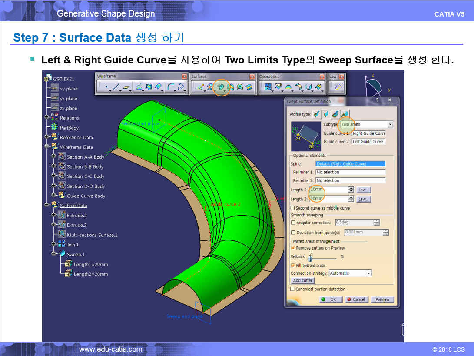Image resolution: width=474 pixels, height=356 pixels.
Task: Click the Point tool in Wireframe toolbar
Action: pos(106,88)
